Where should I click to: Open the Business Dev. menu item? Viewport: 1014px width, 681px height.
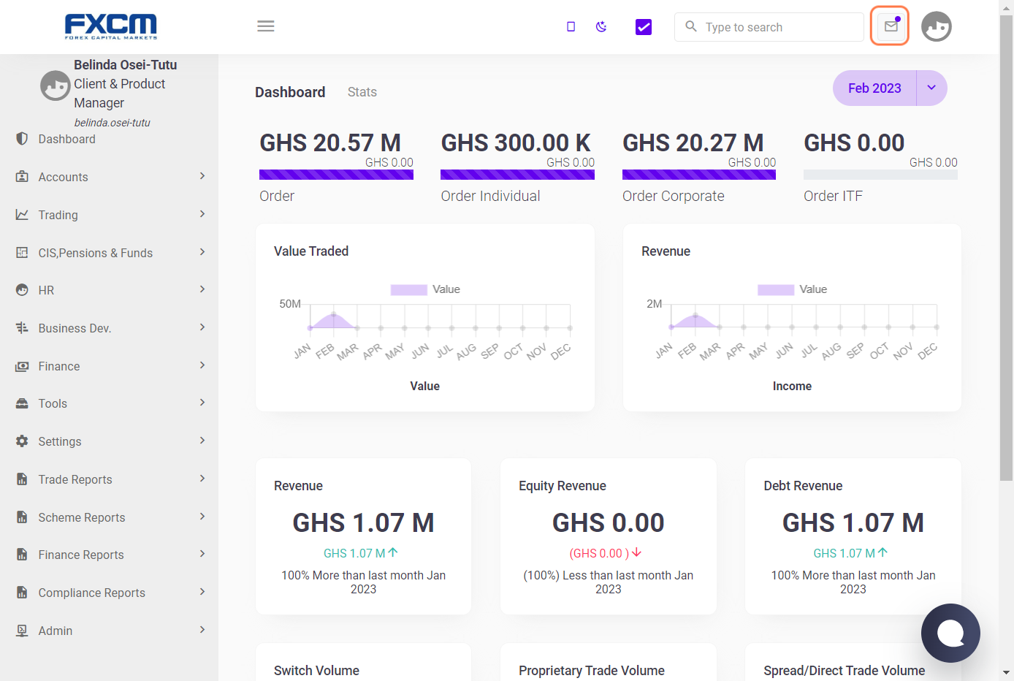tap(110, 328)
